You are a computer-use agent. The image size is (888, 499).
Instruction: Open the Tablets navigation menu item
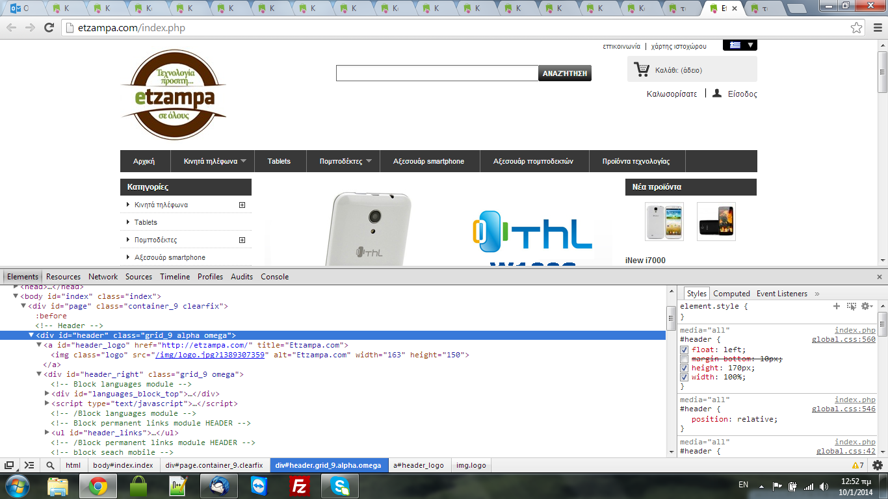click(279, 161)
